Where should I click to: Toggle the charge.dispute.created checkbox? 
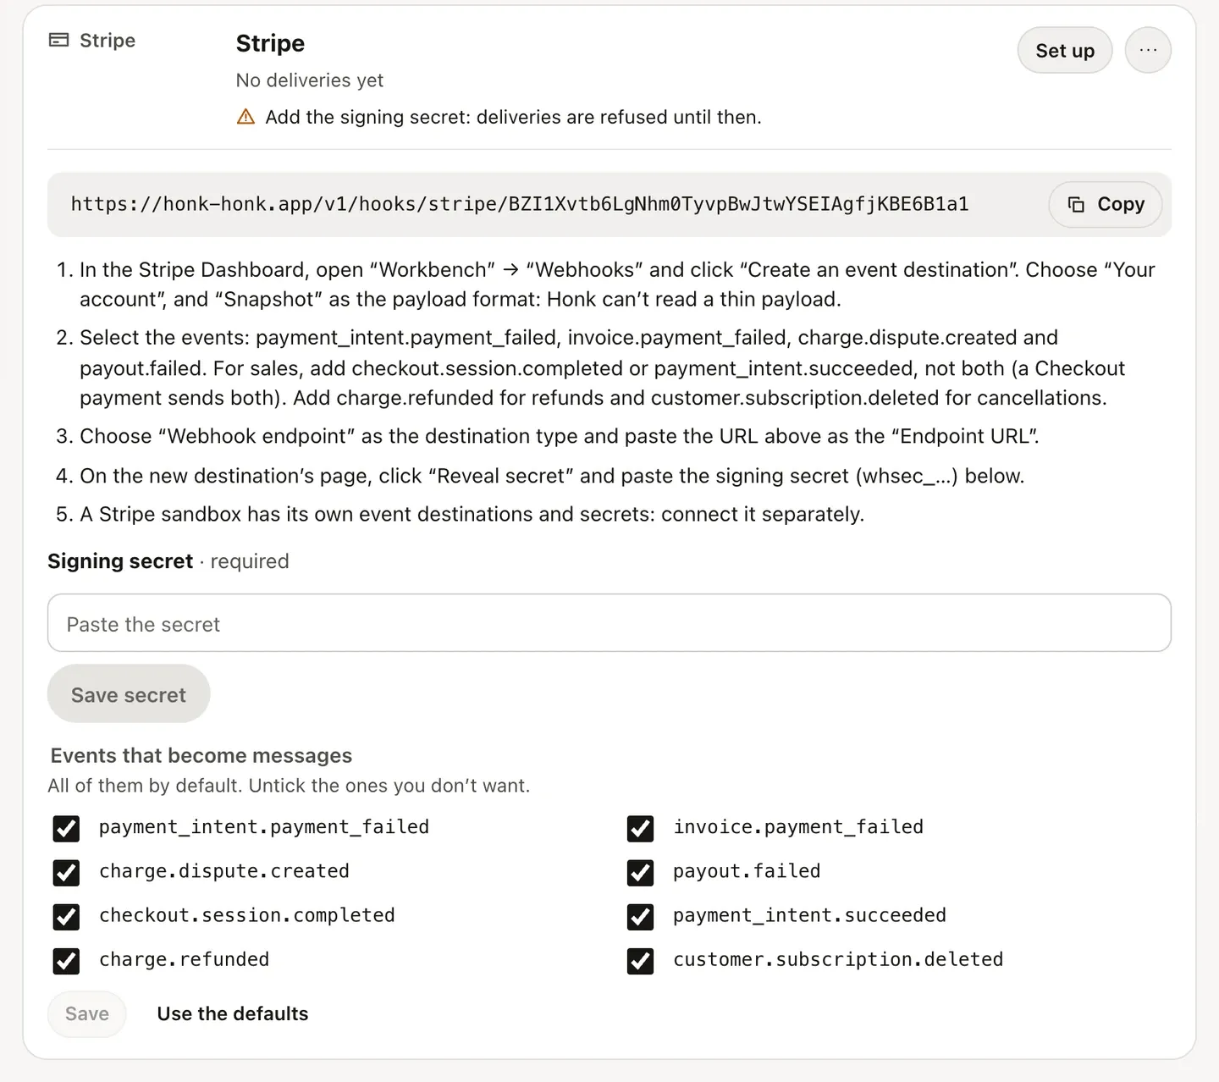click(66, 872)
